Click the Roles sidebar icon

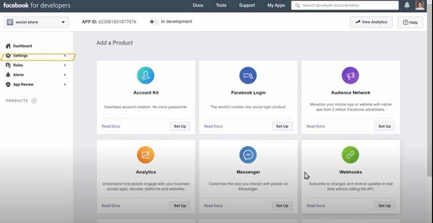8,65
